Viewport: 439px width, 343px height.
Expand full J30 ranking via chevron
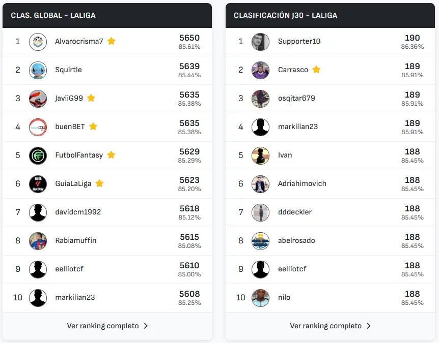tap(369, 326)
